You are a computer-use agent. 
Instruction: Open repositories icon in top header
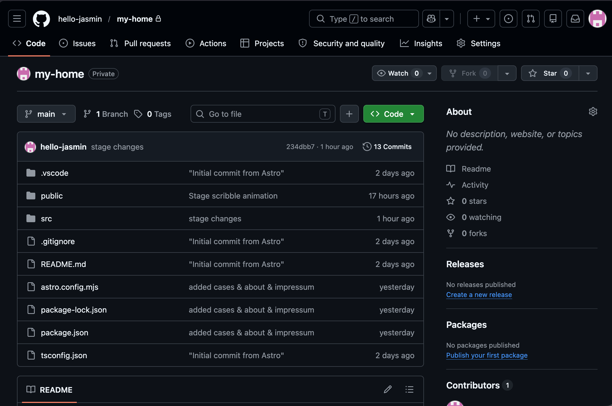(x=553, y=19)
